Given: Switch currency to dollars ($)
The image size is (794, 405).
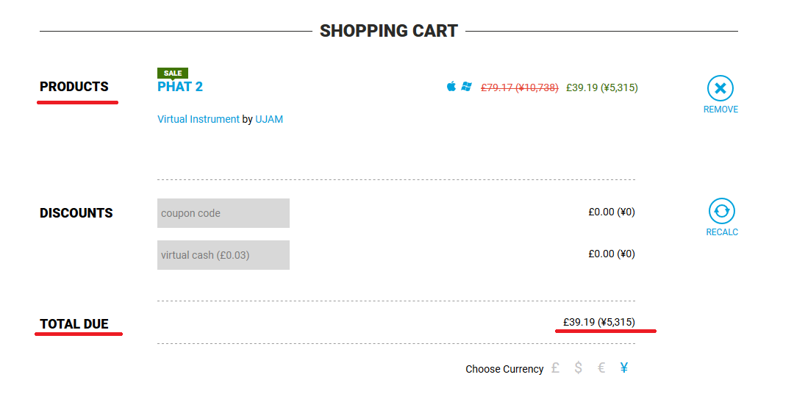Looking at the screenshot, I should point(579,368).
